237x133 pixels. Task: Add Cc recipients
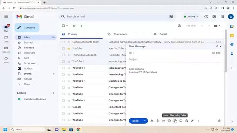point(214,53)
